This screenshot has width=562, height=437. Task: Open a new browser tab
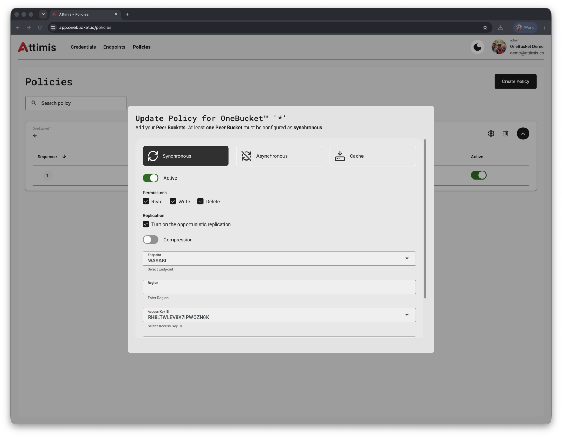(127, 14)
